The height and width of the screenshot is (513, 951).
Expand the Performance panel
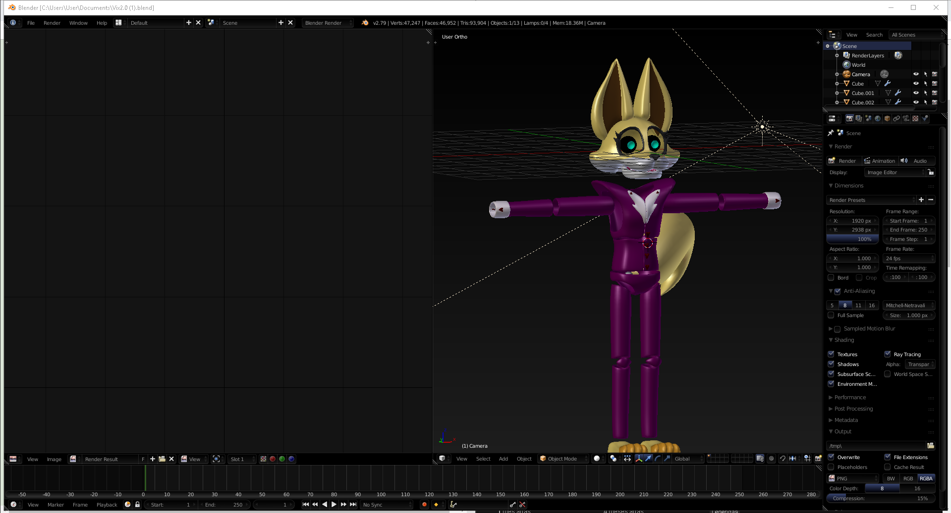(x=850, y=397)
